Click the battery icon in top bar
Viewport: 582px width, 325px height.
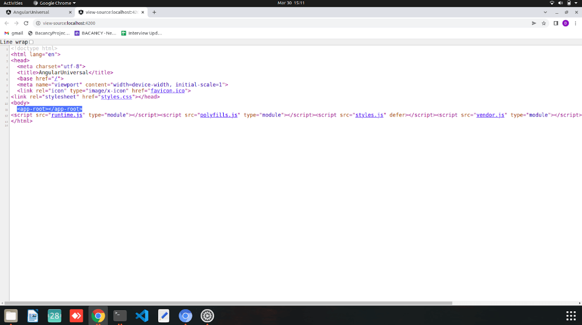pos(569,3)
